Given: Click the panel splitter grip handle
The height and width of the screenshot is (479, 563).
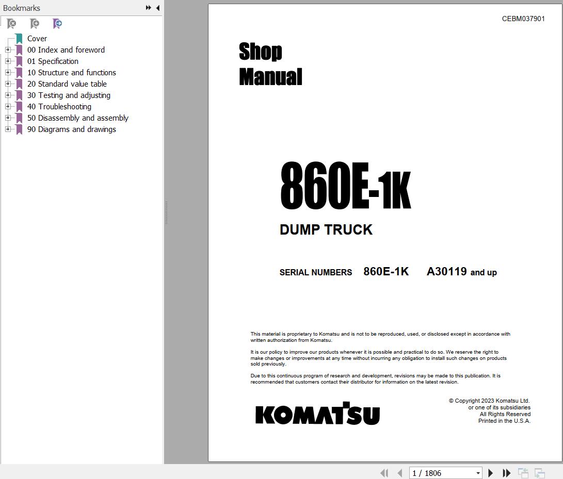Looking at the screenshot, I should click(x=166, y=212).
